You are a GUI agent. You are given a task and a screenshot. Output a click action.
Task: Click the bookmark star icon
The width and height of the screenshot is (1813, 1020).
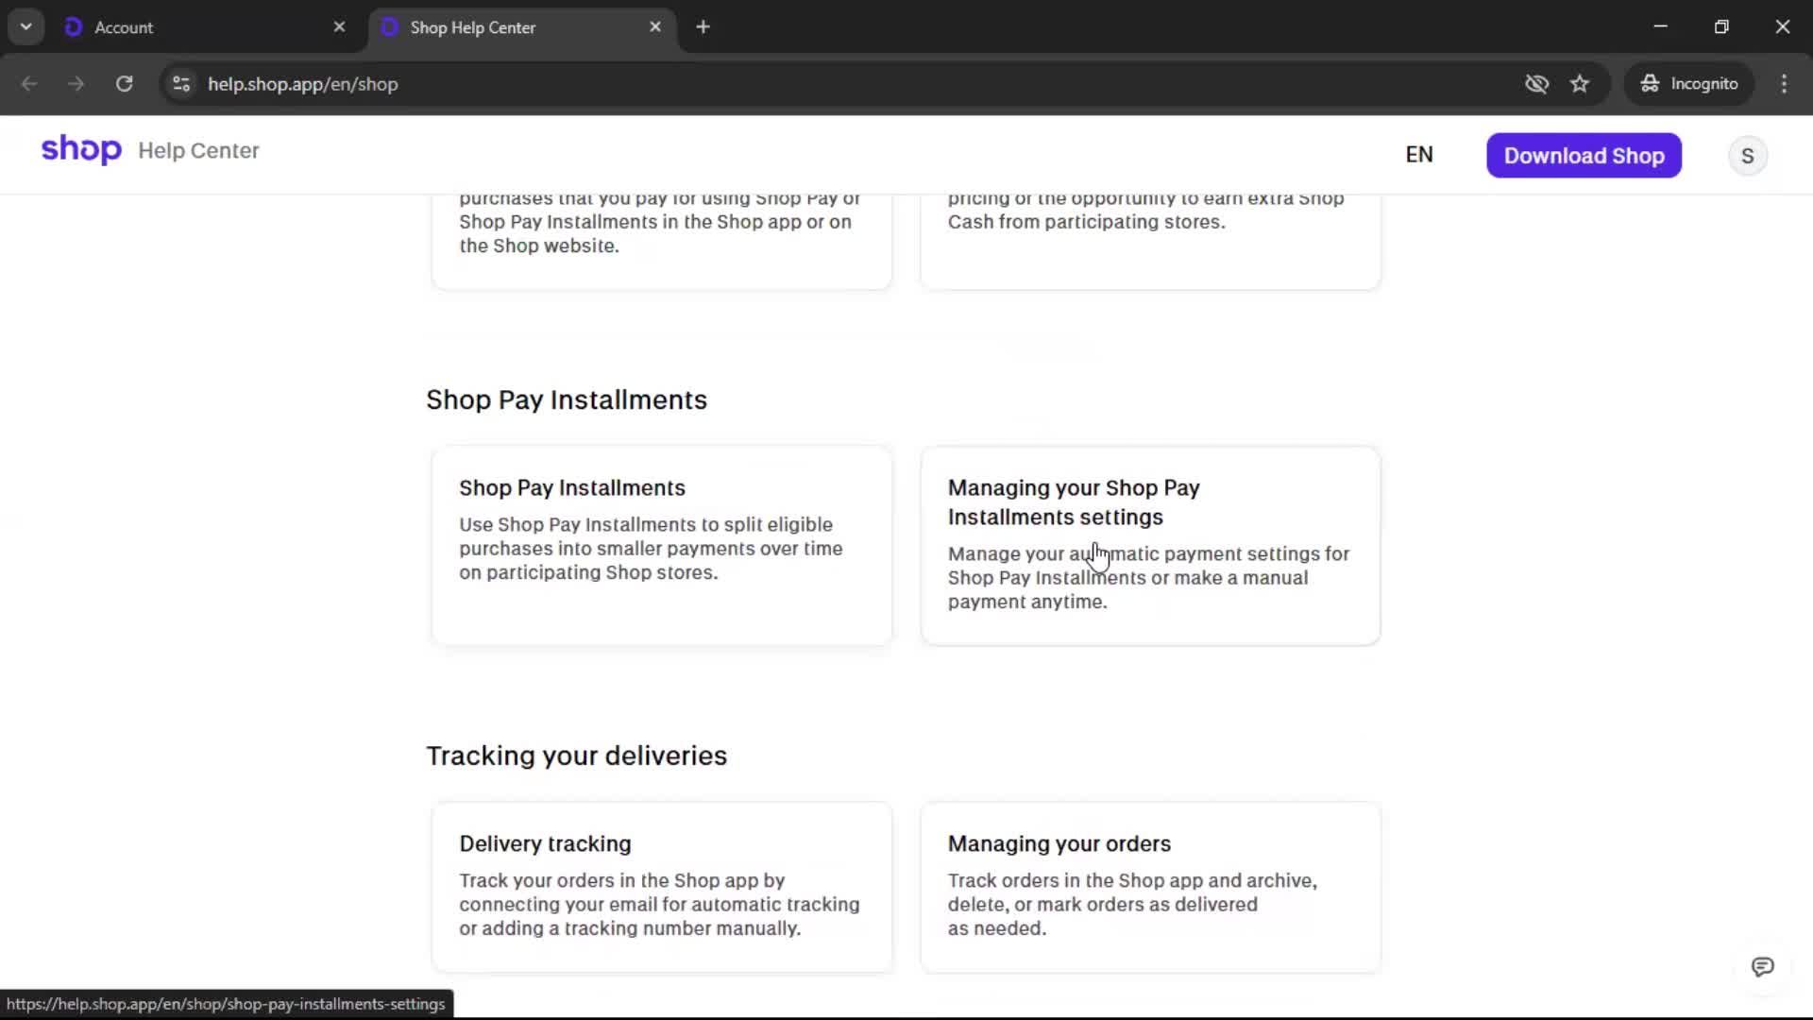tap(1580, 84)
